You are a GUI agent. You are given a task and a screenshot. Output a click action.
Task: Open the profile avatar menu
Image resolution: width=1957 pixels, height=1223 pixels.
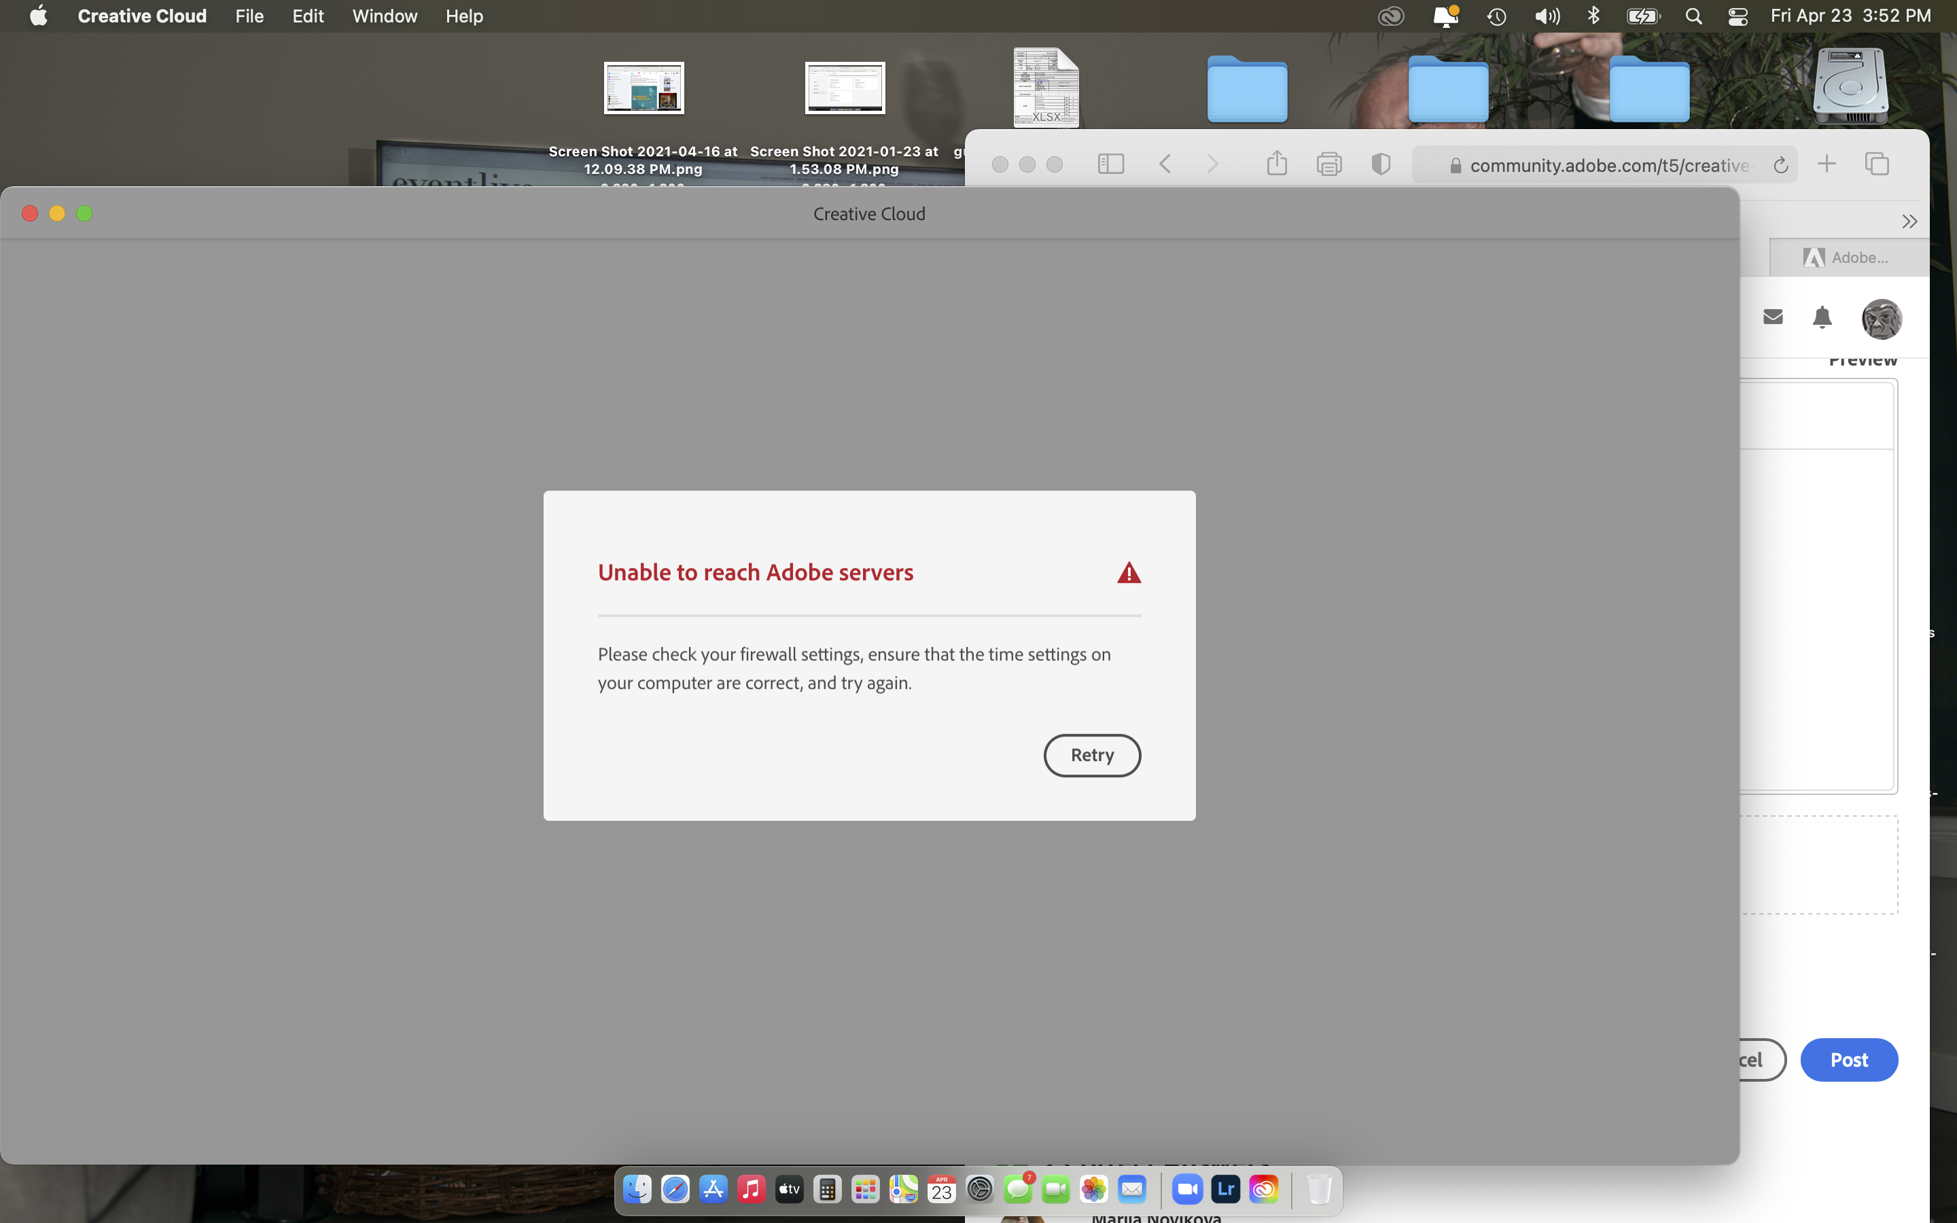coord(1881,318)
